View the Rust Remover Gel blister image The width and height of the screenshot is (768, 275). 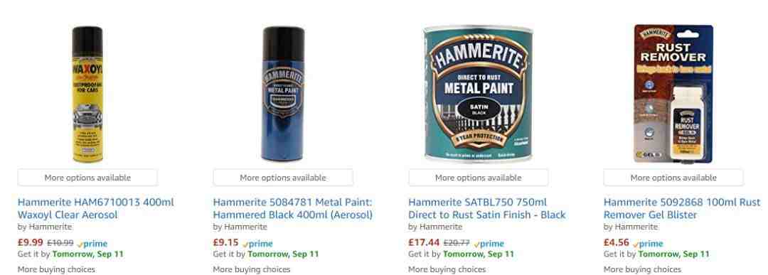673,94
